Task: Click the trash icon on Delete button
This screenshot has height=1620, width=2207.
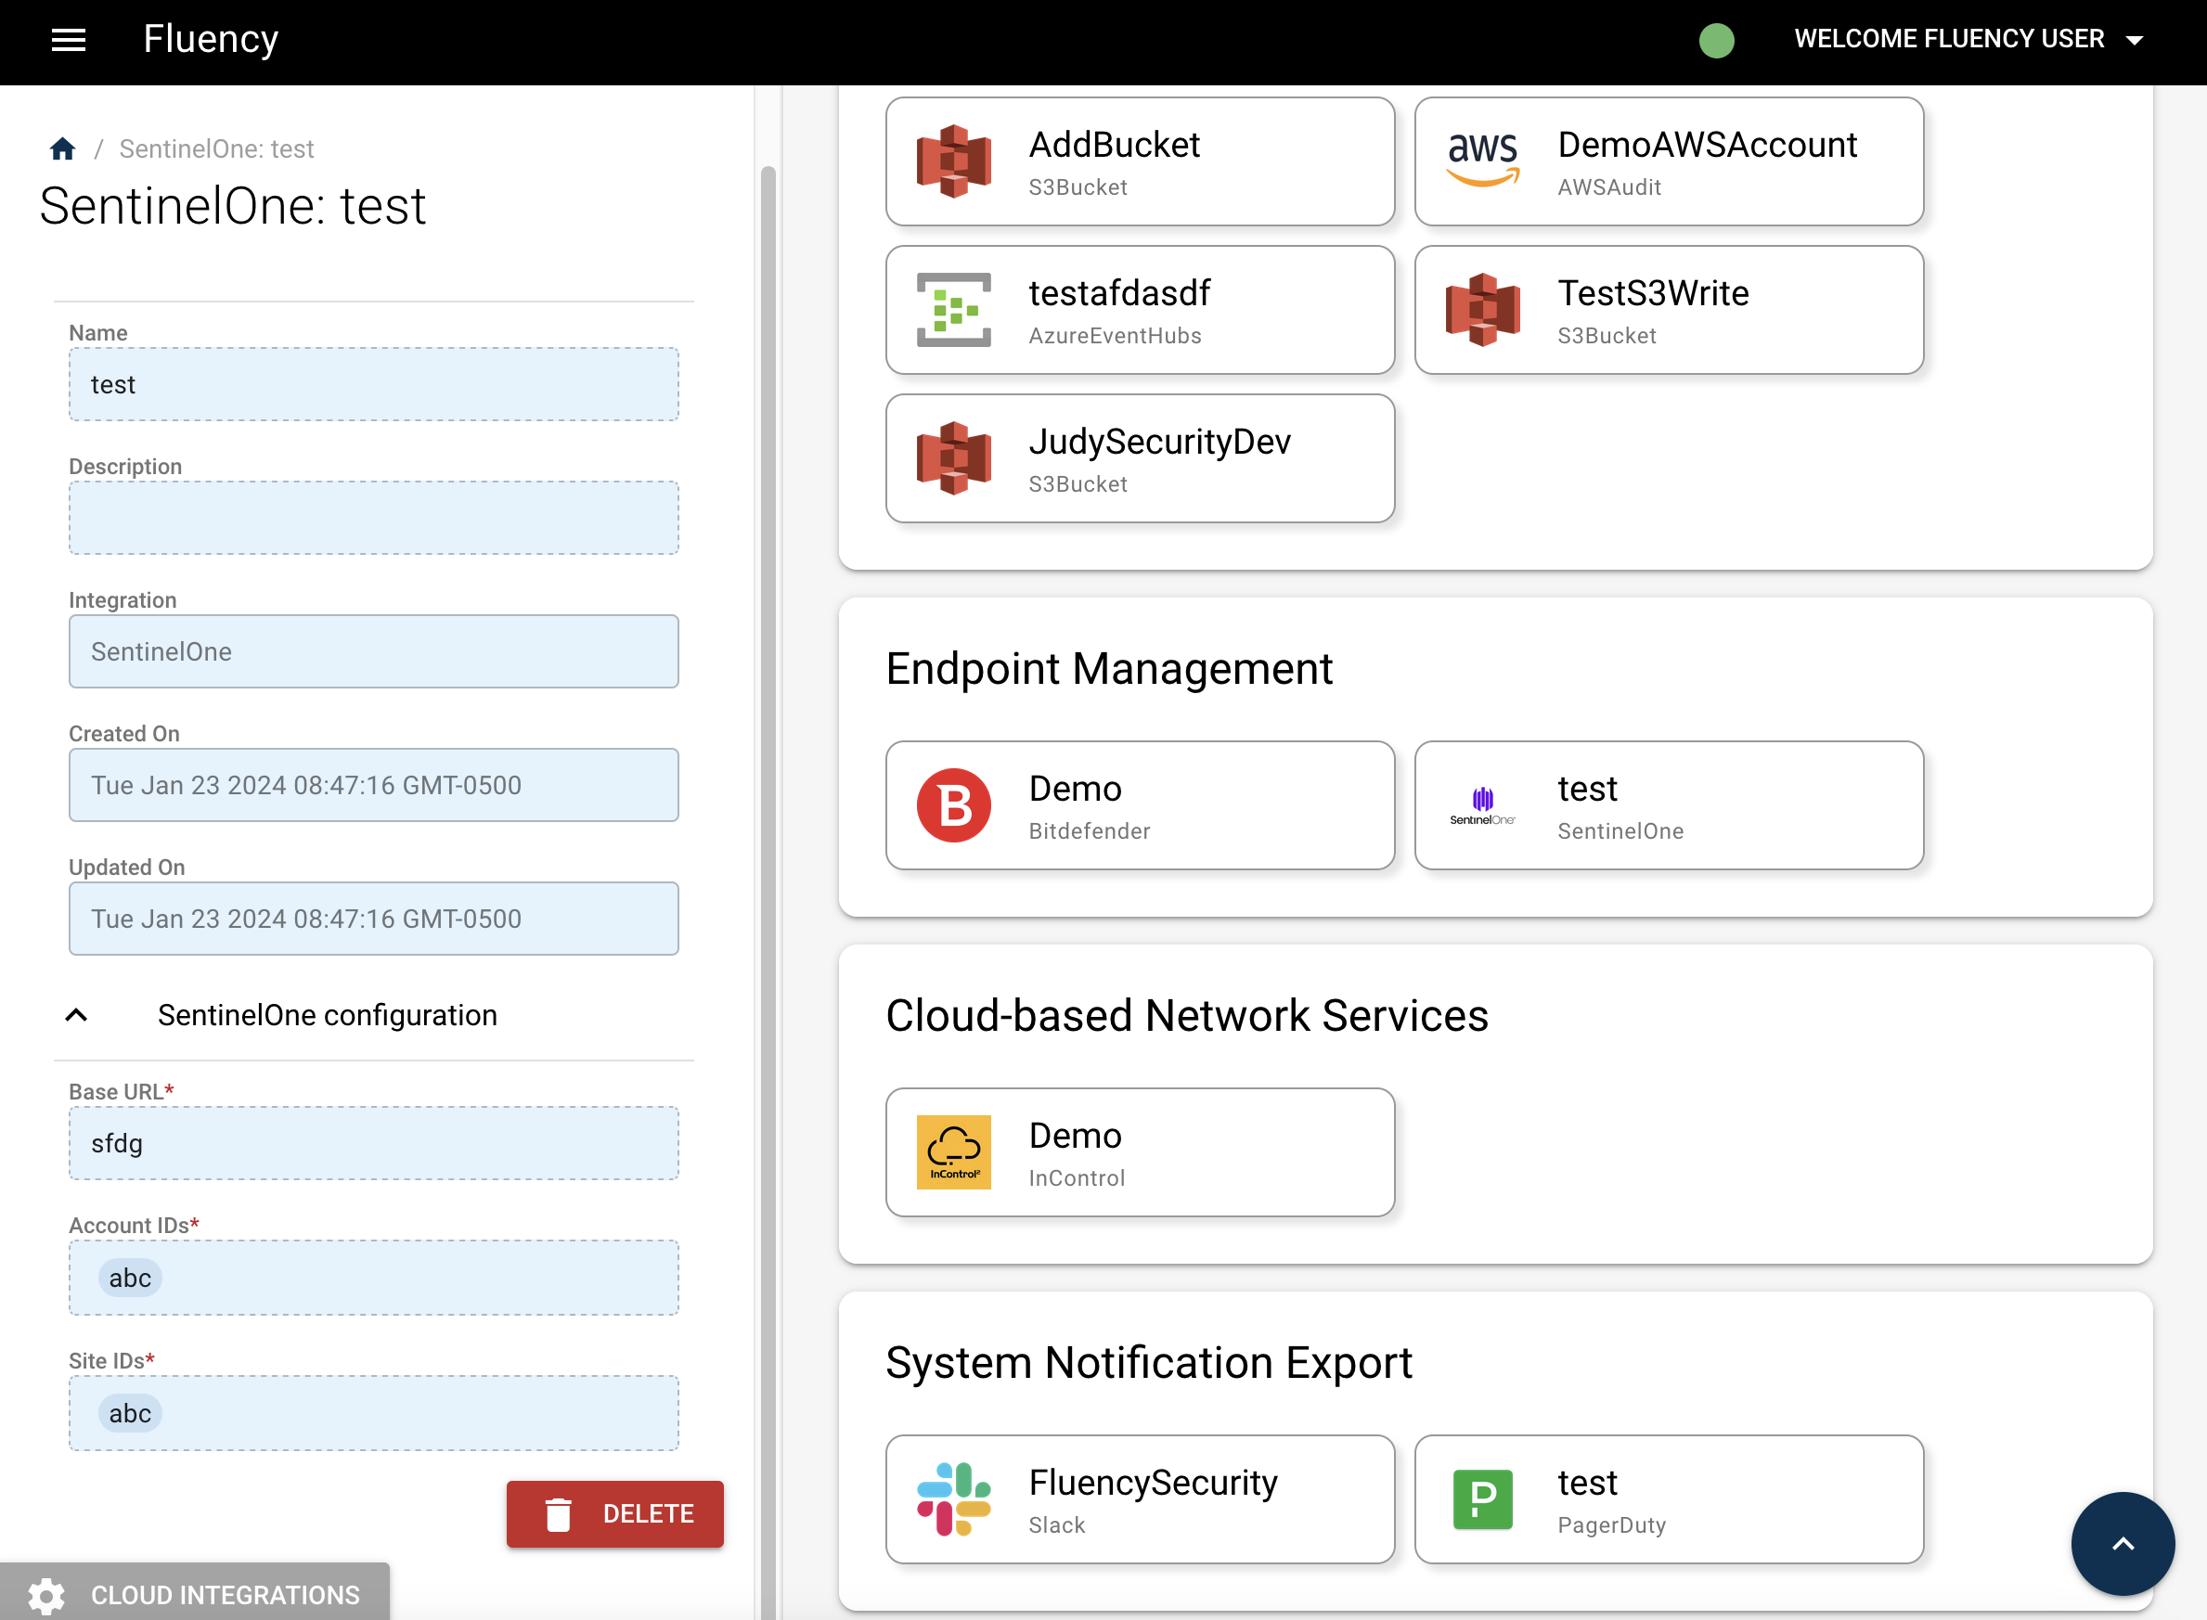Action: point(558,1514)
